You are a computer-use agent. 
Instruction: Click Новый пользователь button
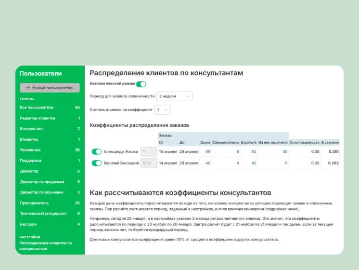[x=50, y=88]
